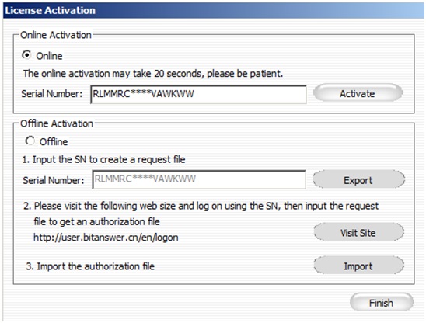This screenshot has width=426, height=323.
Task: Click Export to create the request file
Action: coord(358,180)
